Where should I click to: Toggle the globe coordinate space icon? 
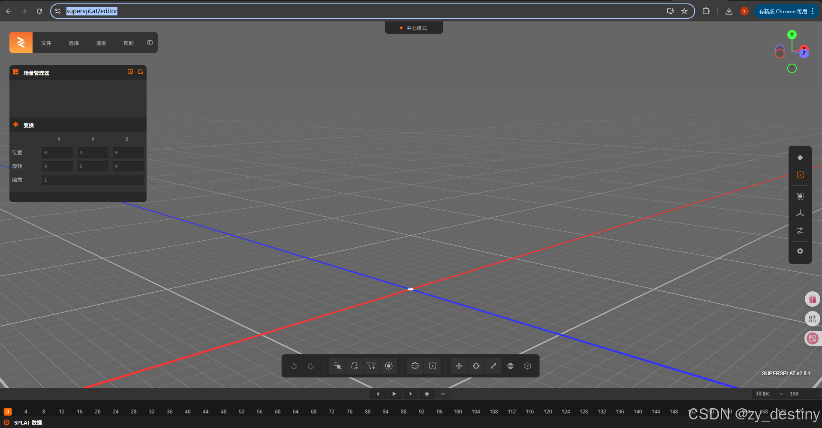[510, 366]
